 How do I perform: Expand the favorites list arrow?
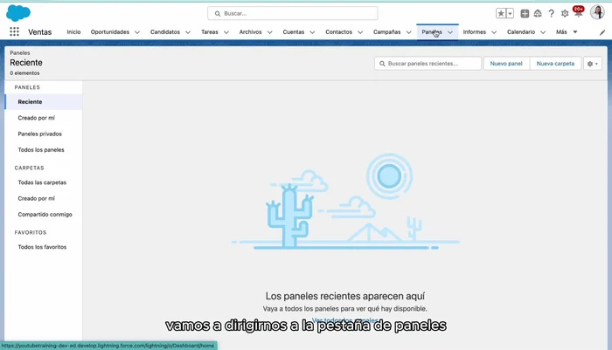[510, 13]
